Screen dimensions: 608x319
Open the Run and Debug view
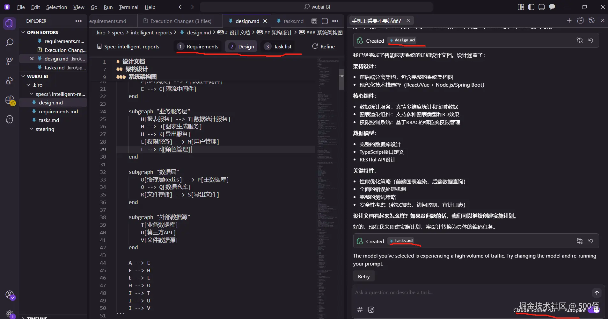pos(10,81)
